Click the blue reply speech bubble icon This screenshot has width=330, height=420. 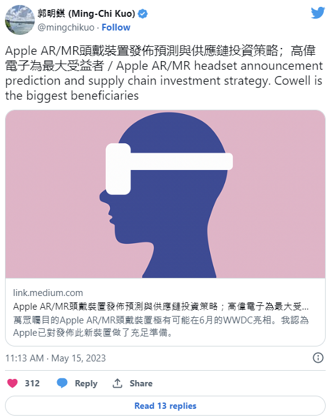(62, 383)
